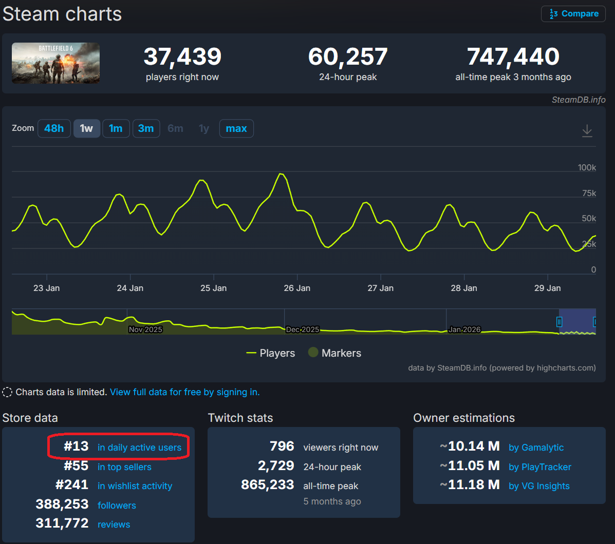Viewport: 615px width, 544px height.
Task: Click the 2,729 Twitch 24-hour peak value
Action: tap(276, 465)
